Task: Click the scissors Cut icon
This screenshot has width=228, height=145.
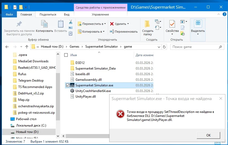Action: (71, 22)
